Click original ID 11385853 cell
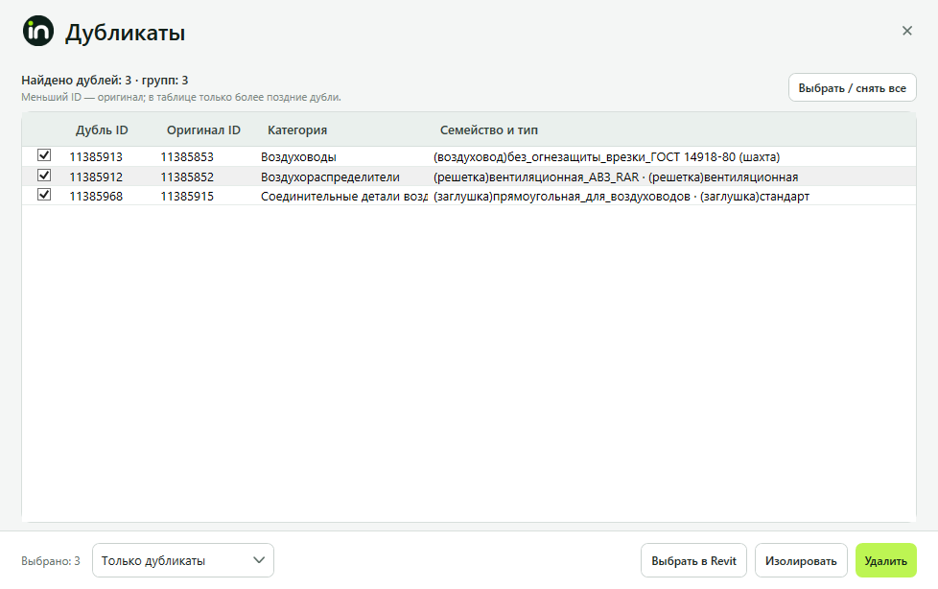The image size is (938, 589). [x=187, y=156]
